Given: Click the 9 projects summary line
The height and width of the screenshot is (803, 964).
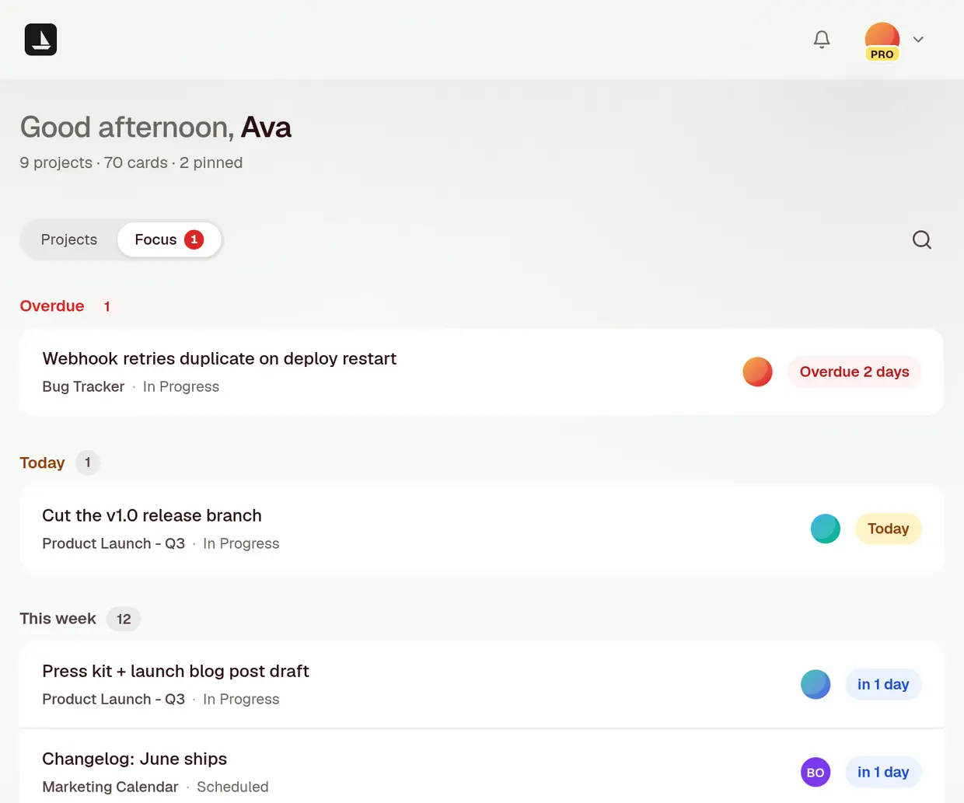Looking at the screenshot, I should [131, 162].
